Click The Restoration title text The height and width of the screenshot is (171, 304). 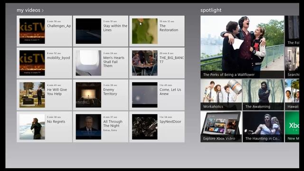(x=169, y=28)
